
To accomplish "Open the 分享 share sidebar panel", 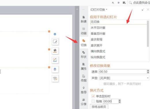I will tap(84, 102).
